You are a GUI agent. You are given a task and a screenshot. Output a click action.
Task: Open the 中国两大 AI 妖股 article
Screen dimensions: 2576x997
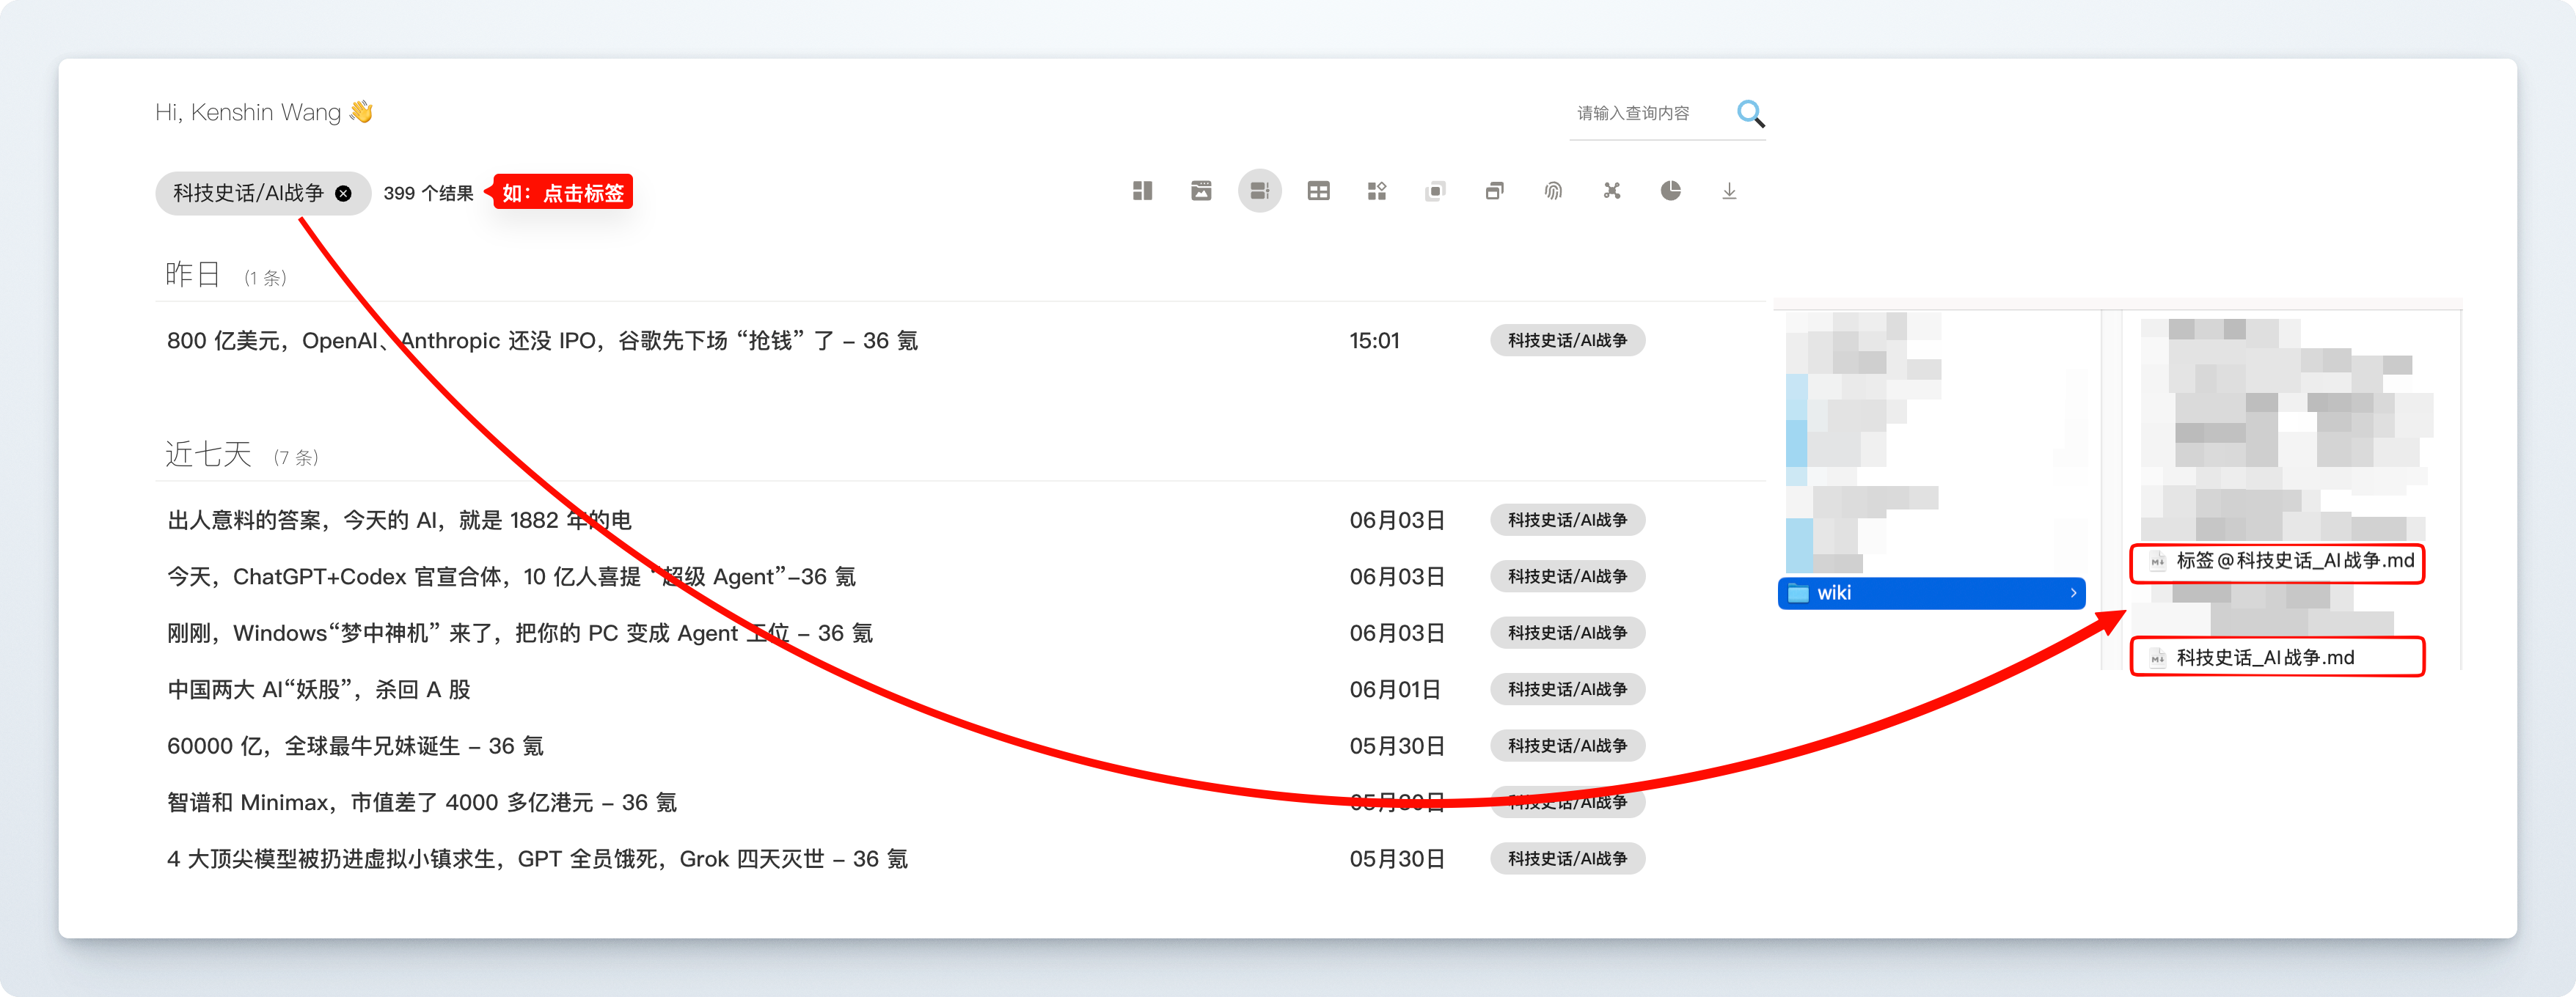point(318,689)
